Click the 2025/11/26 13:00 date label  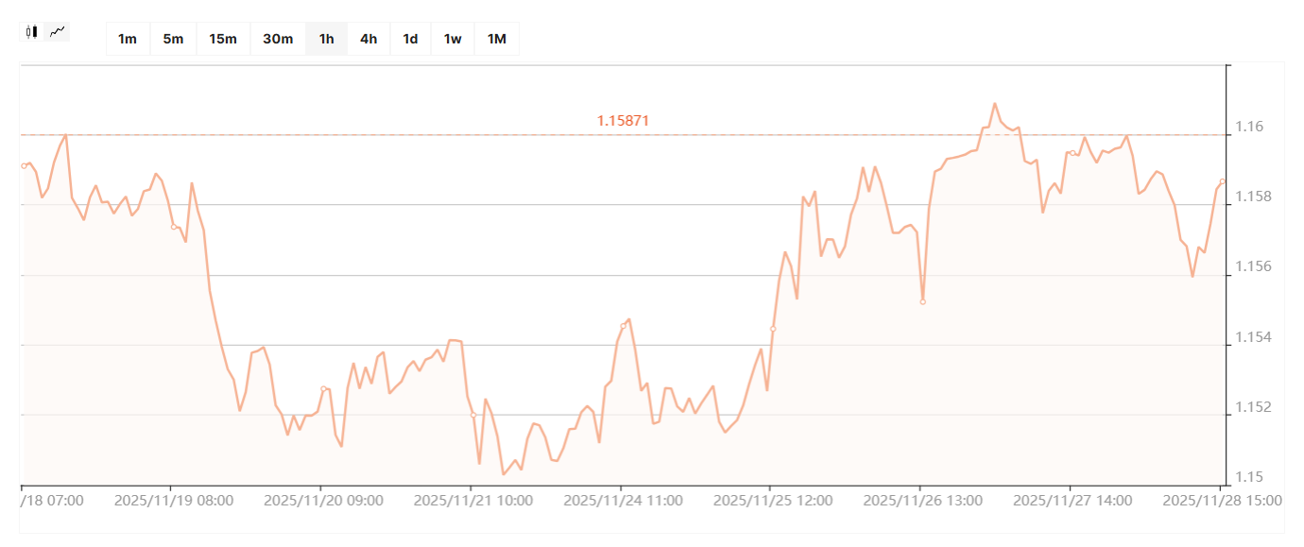(922, 501)
